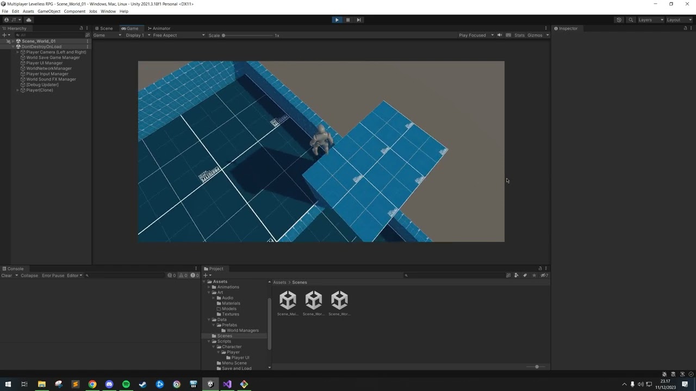Click the Pause button
Screen dimensions: 696x391
348,20
